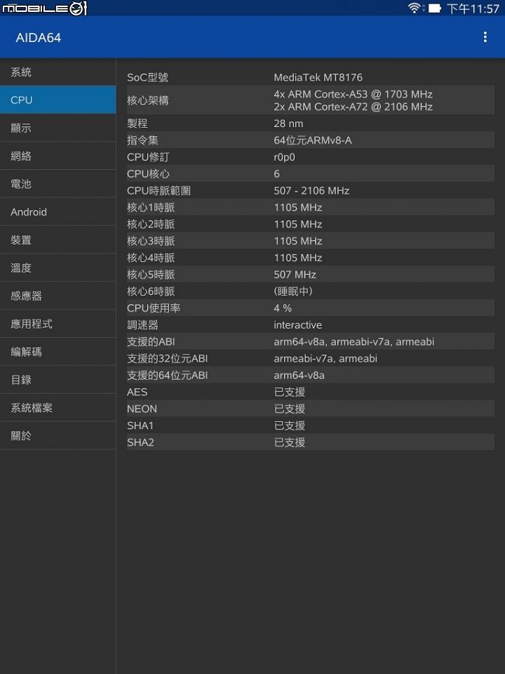Select the CPU時脈範圍 row label
The height and width of the screenshot is (674, 505).
pyautogui.click(x=159, y=190)
